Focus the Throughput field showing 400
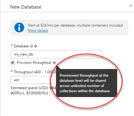Image resolution: width=134 pixels, height=116 pixels. pos(33,80)
